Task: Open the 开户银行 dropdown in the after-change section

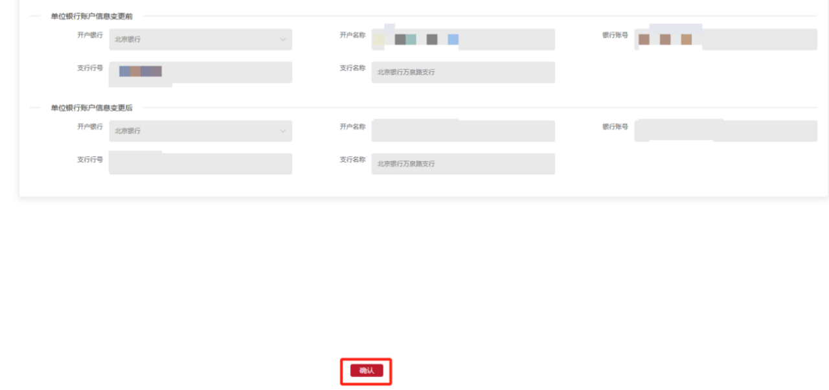Action: [x=199, y=131]
